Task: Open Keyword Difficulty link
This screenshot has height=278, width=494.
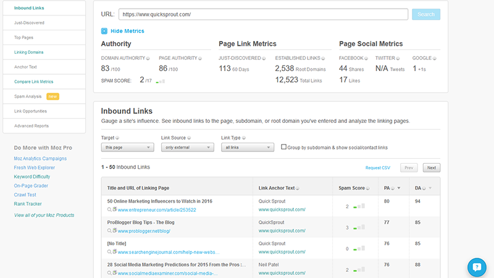Action: [32, 177]
